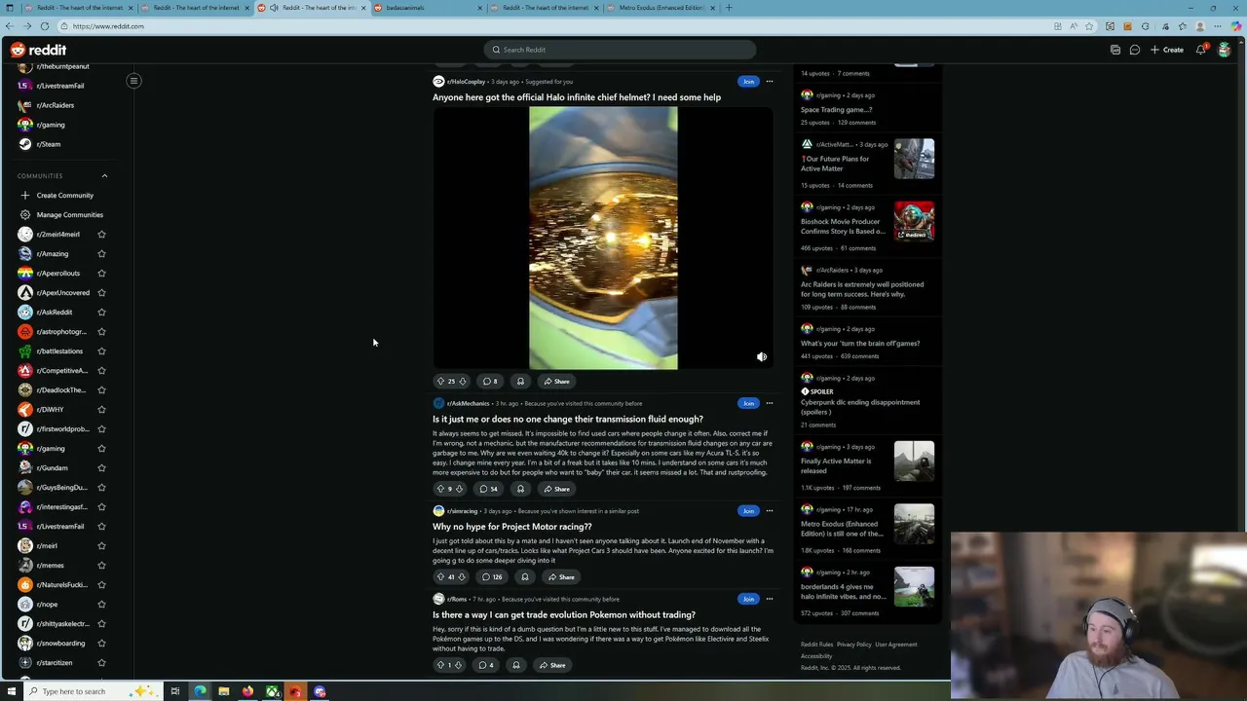The width and height of the screenshot is (1247, 701).
Task: Open more options for simracing post
Action: coord(770,511)
